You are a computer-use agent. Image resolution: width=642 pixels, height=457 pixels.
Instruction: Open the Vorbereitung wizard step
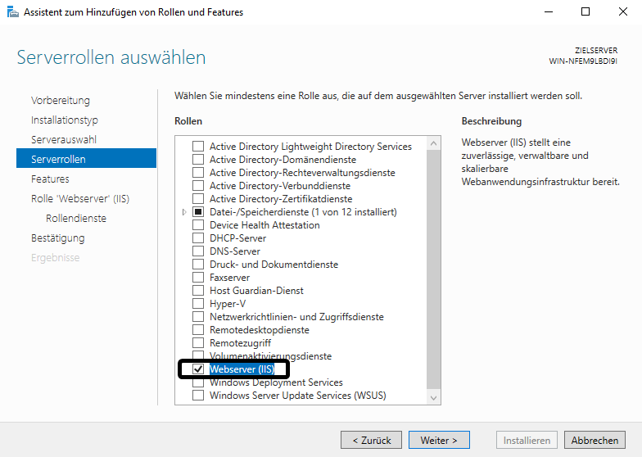click(61, 100)
